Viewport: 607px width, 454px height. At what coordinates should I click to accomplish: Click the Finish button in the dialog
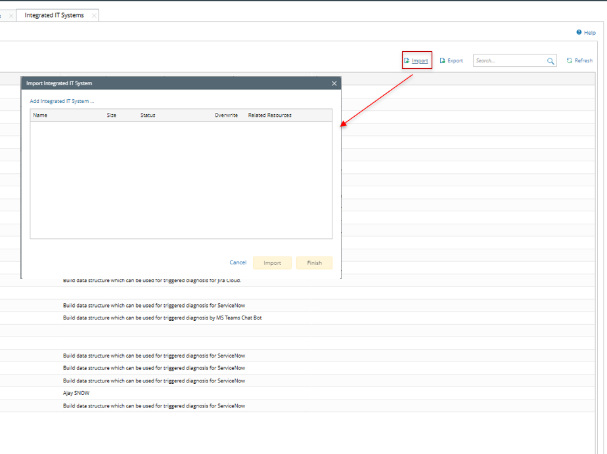[x=314, y=262]
